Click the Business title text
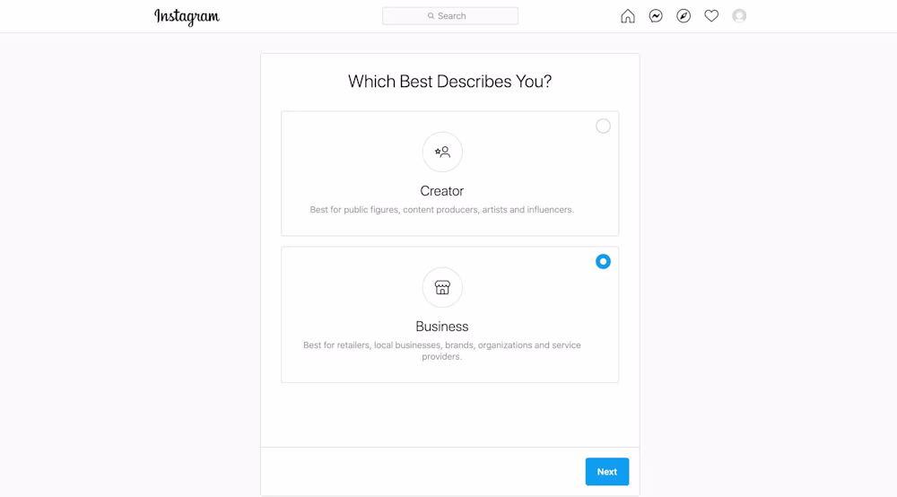Screen dimensions: 897x497 pyautogui.click(x=442, y=327)
